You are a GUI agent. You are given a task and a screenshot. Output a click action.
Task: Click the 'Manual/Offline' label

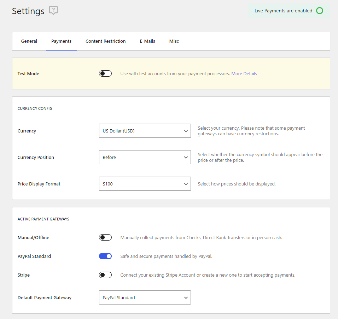click(34, 238)
